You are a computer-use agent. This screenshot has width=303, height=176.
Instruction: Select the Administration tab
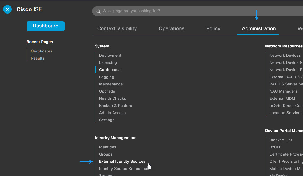pos(259,28)
